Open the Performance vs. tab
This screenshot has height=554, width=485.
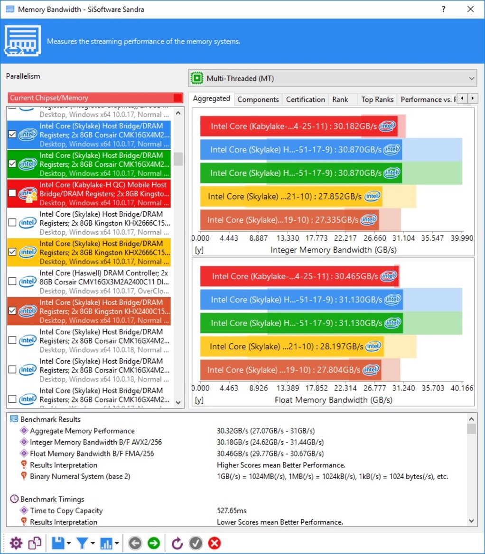click(428, 100)
